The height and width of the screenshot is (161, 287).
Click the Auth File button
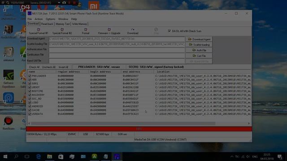tap(199, 50)
